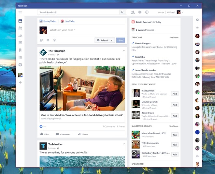Open friend requests icon in top bar

[133, 12]
